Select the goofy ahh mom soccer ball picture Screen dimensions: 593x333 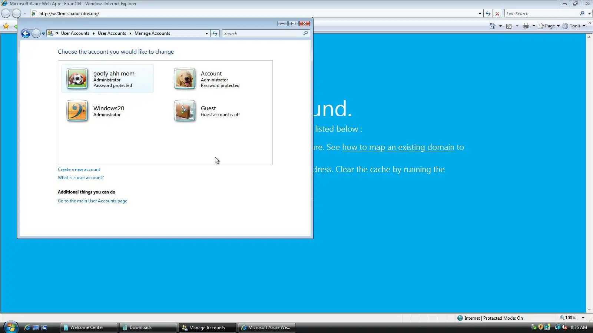(77, 78)
